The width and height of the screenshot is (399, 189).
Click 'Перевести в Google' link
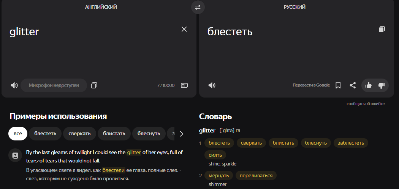click(311, 85)
